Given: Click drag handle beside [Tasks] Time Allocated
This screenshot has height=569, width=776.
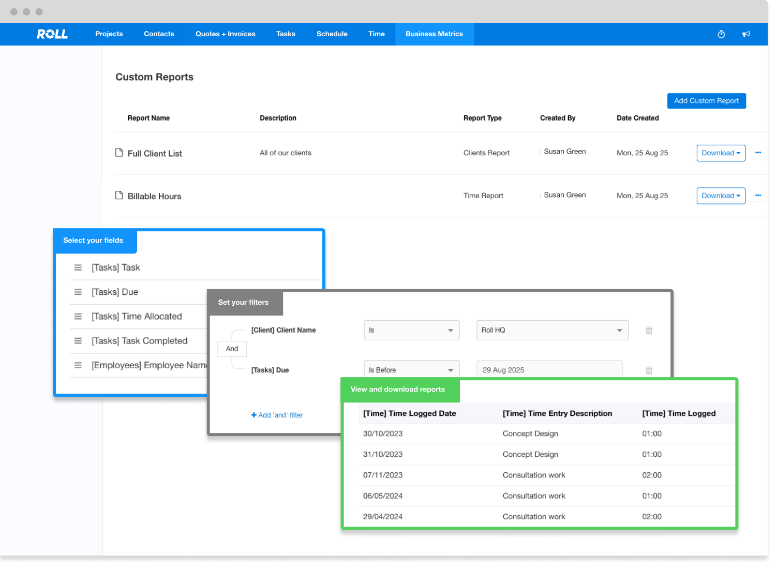Looking at the screenshot, I should (x=78, y=317).
